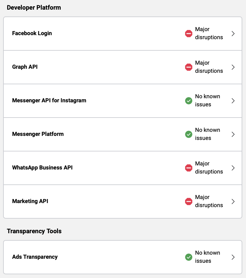Open Messenger Platform details chevron
The height and width of the screenshot is (278, 246).
coord(233,134)
